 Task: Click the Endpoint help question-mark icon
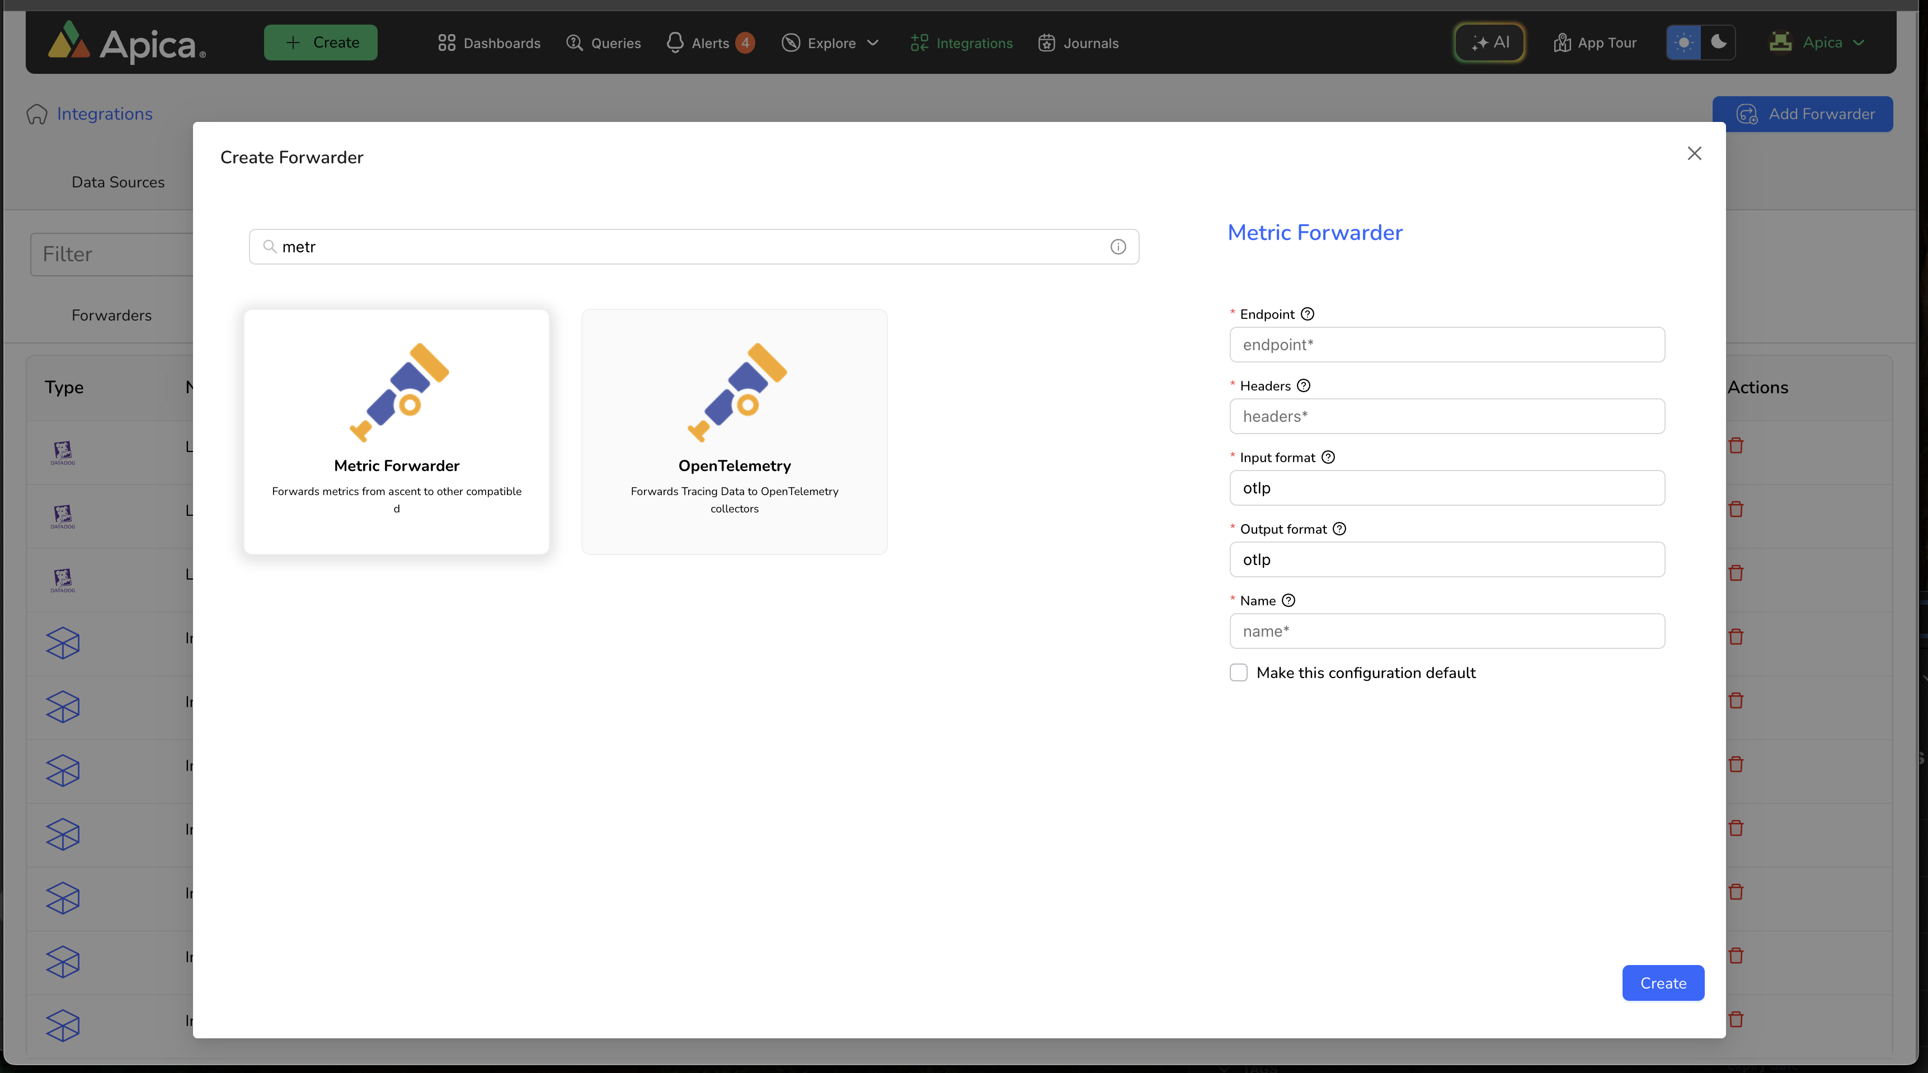tap(1307, 314)
